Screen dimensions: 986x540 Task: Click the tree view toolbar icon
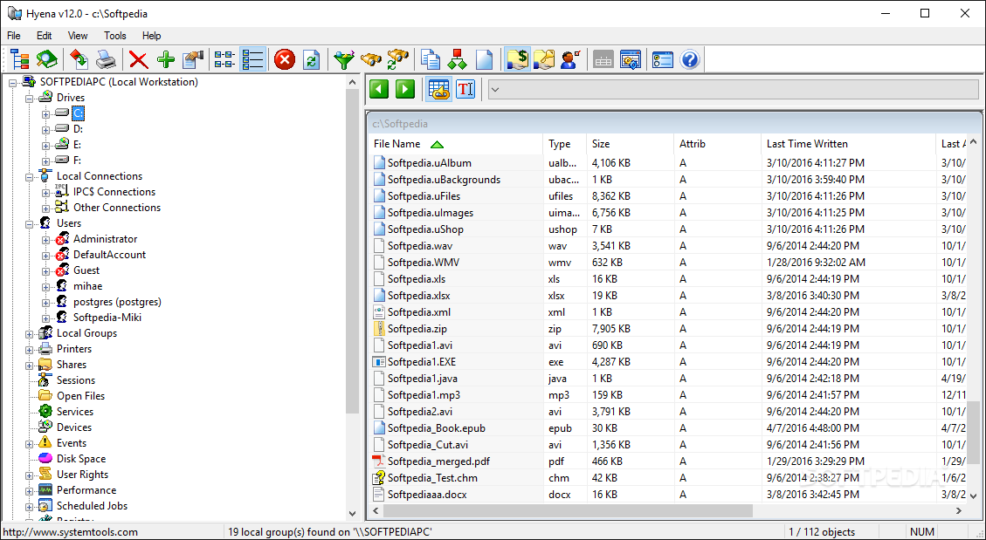click(20, 60)
